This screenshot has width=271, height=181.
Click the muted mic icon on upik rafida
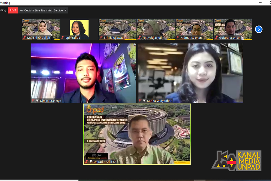(63, 38)
